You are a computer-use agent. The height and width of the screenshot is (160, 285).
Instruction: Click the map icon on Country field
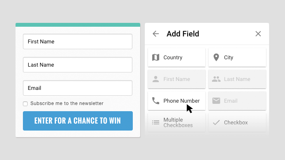[156, 57]
